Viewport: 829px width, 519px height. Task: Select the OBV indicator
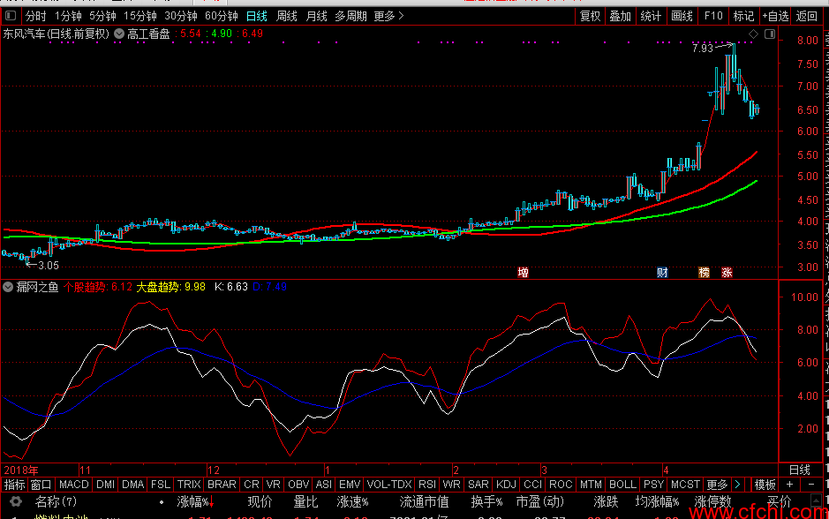(x=298, y=484)
